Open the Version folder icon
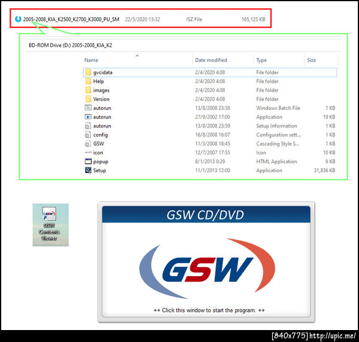Screen dimensions: 359x342 pyautogui.click(x=88, y=99)
